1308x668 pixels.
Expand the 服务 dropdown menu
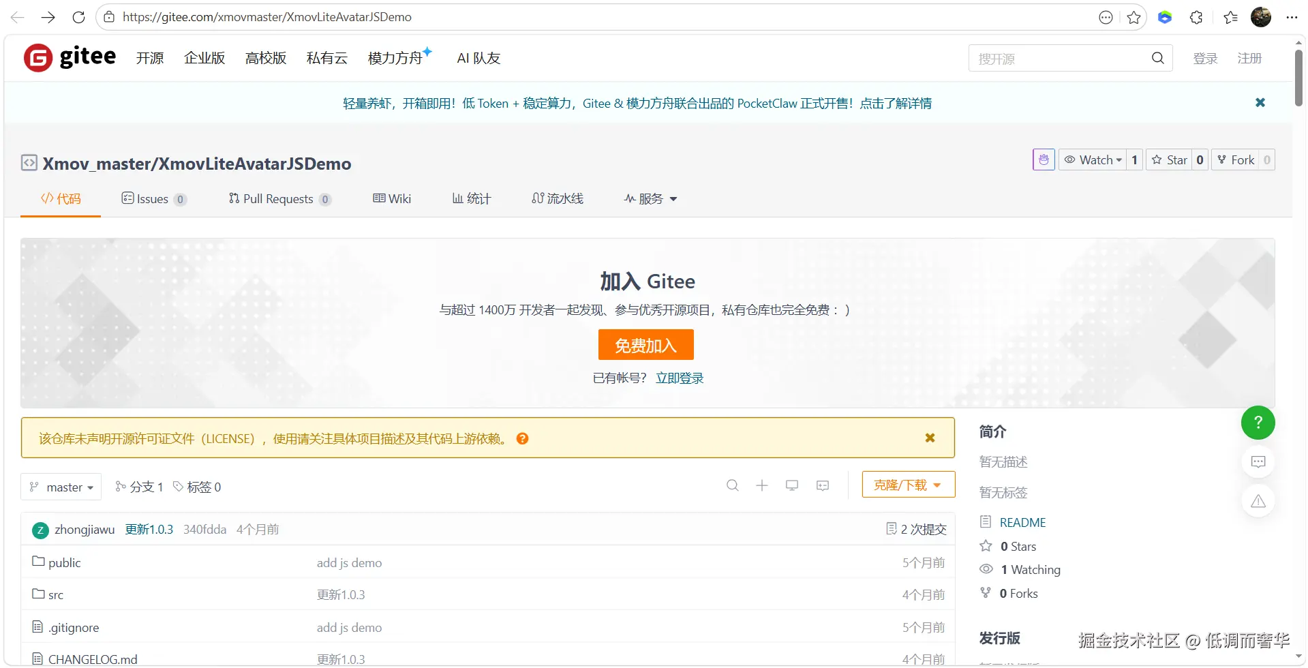(x=650, y=198)
